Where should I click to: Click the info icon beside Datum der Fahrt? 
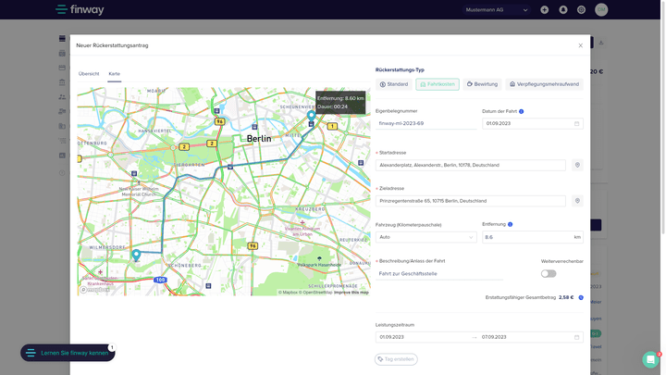[x=522, y=111]
